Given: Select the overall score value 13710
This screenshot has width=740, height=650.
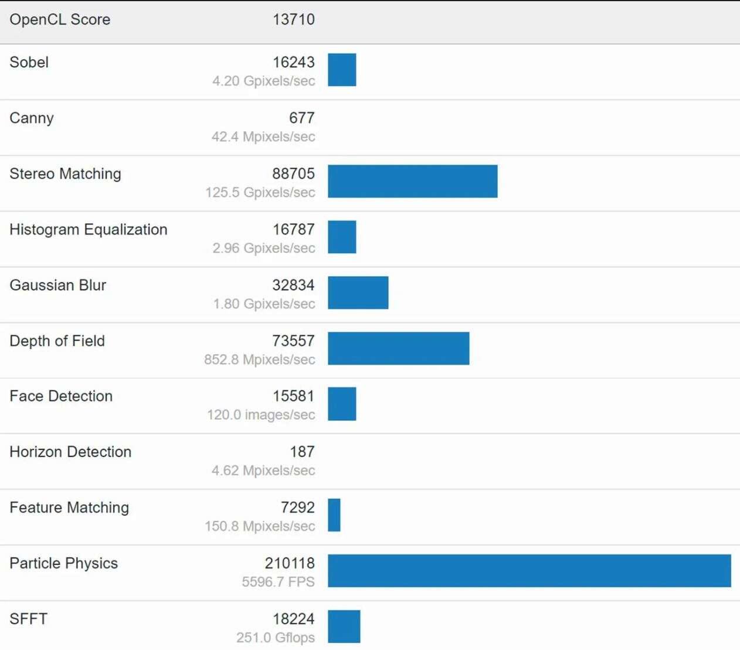Looking at the screenshot, I should click(293, 19).
